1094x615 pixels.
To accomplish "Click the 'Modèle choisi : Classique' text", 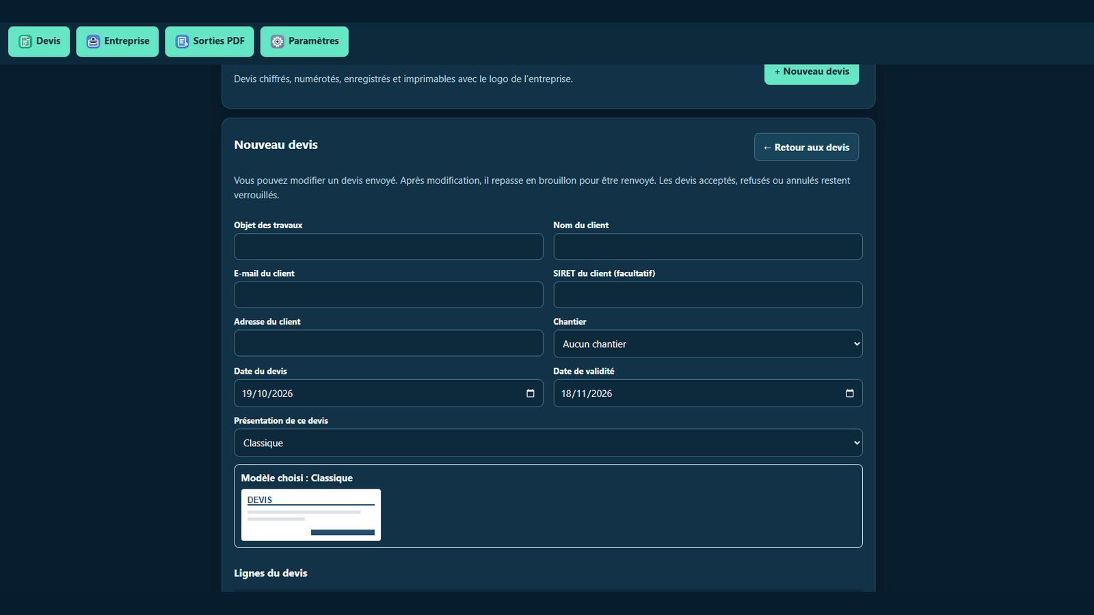I will 297,478.
